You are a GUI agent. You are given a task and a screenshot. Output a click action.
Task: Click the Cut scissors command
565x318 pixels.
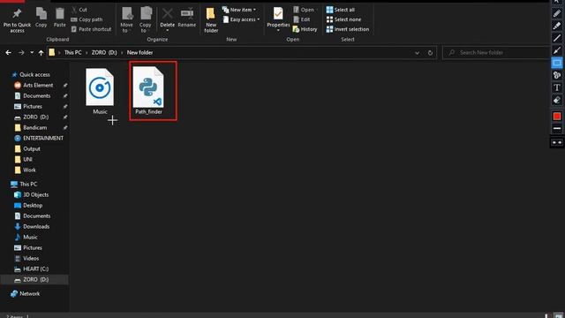click(79, 10)
